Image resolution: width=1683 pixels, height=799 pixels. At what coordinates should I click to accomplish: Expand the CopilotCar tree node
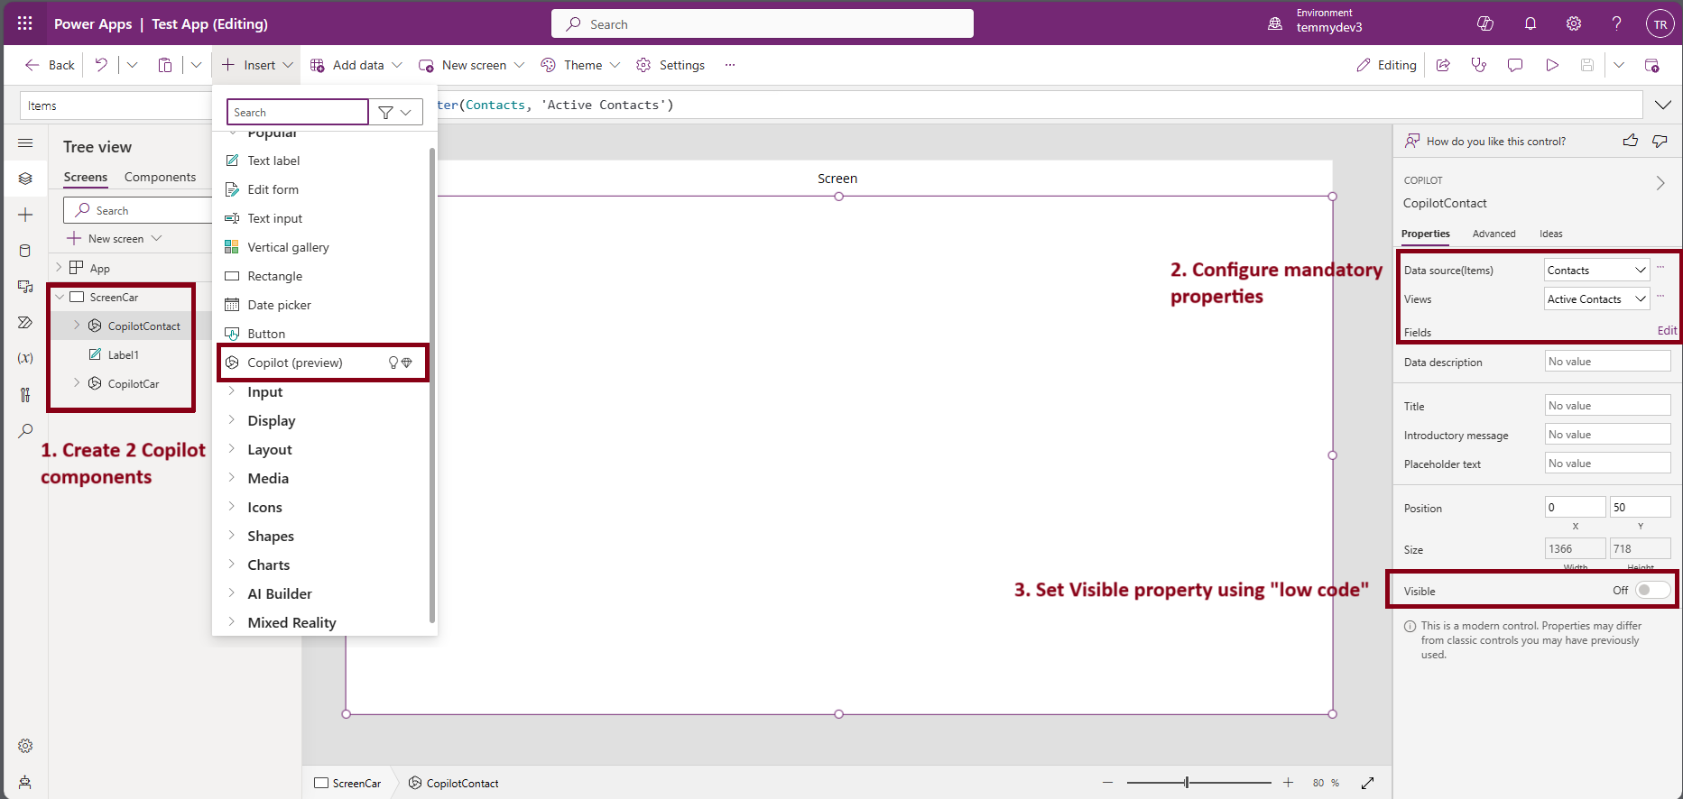(77, 383)
